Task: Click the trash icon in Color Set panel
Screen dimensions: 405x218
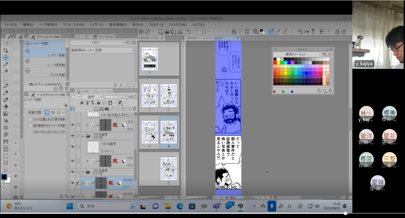Action: pos(330,91)
